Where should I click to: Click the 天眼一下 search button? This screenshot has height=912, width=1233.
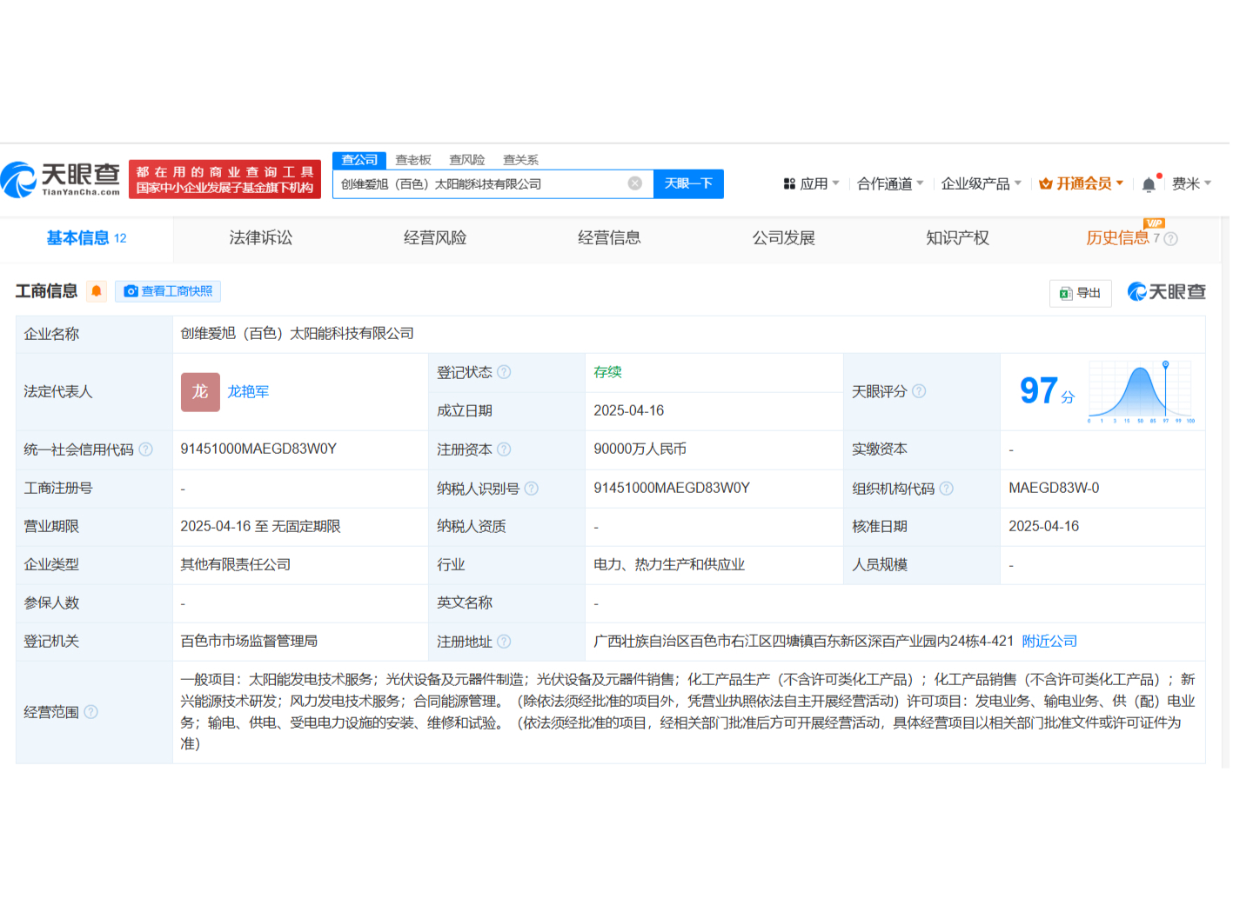coord(688,183)
